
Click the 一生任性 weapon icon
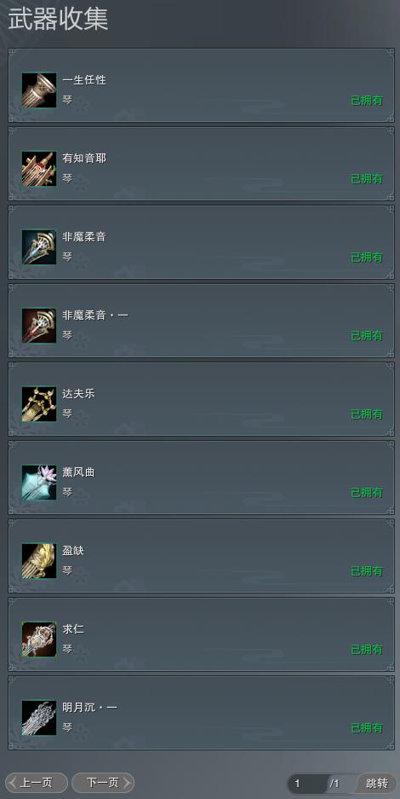click(39, 90)
